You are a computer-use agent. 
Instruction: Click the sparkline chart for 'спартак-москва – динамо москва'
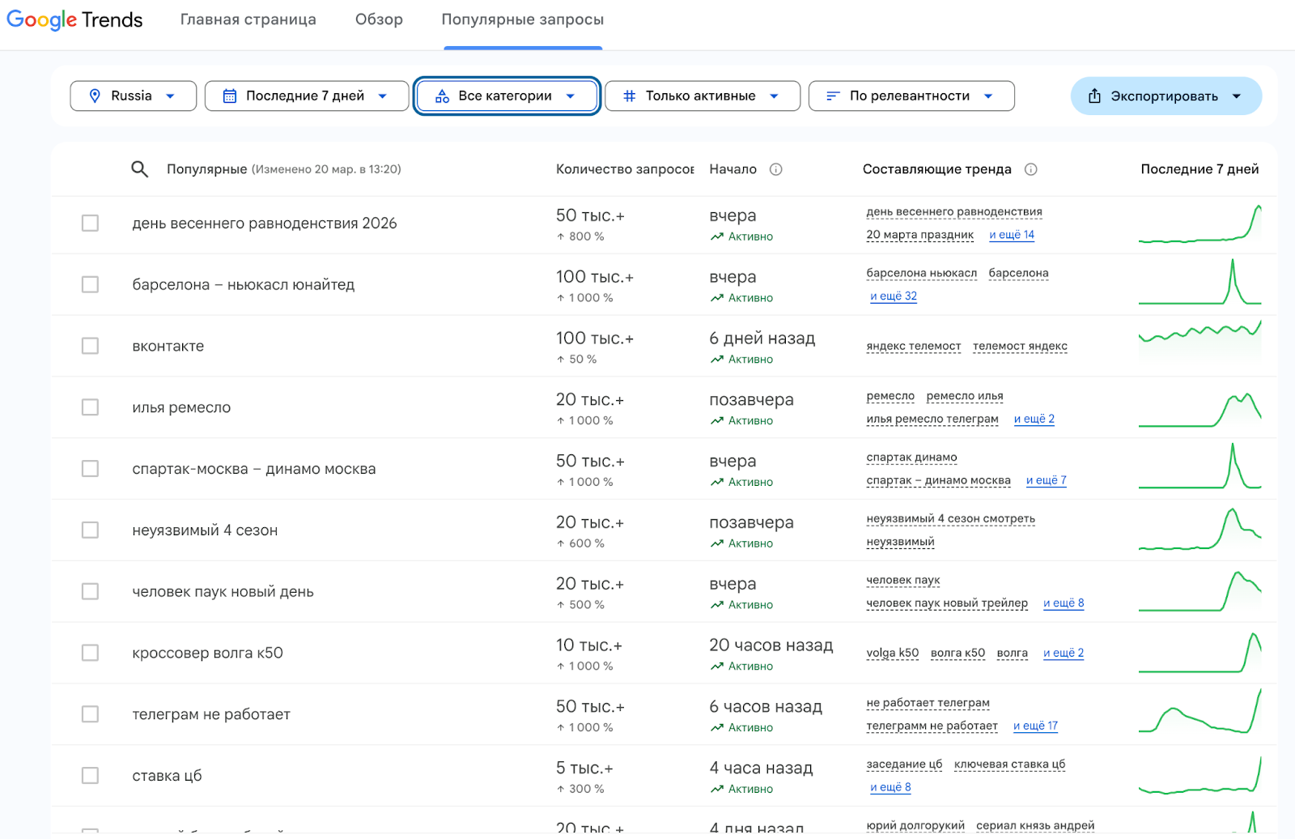click(1200, 469)
